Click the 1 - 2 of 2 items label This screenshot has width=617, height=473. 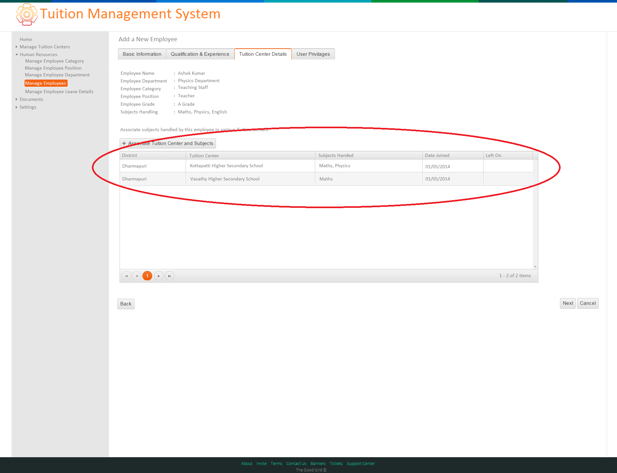pos(515,275)
